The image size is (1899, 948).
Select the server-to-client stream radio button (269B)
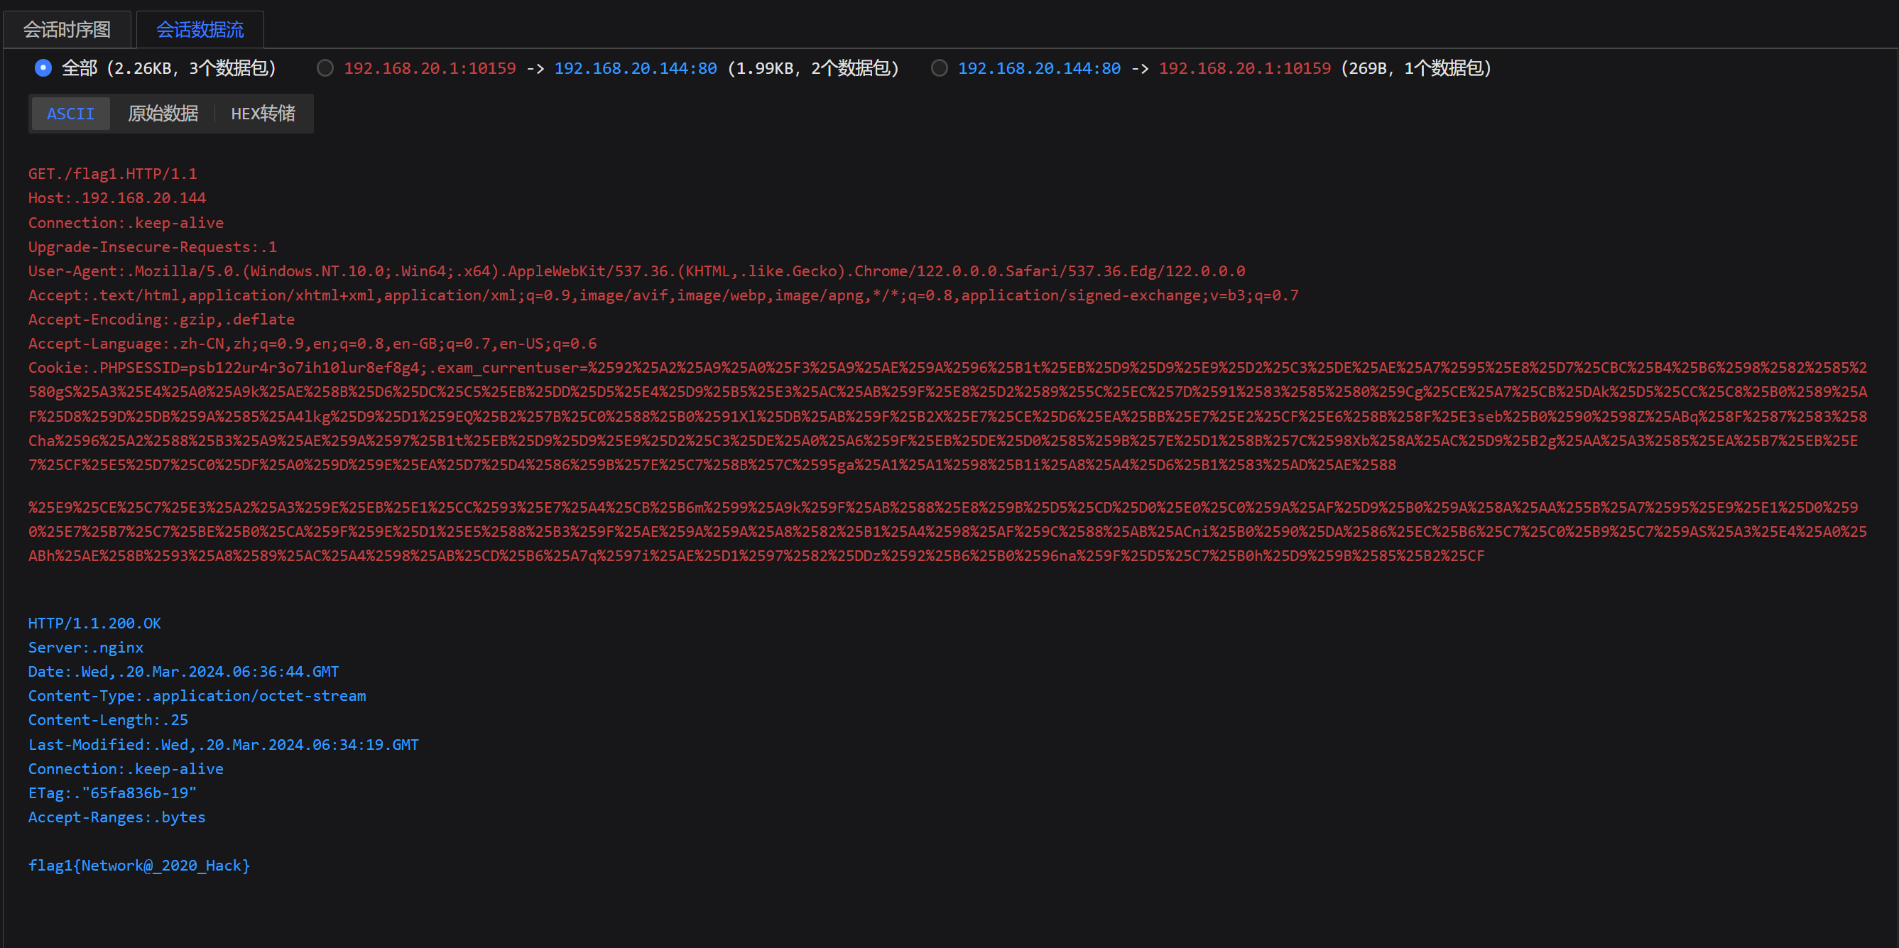[939, 68]
